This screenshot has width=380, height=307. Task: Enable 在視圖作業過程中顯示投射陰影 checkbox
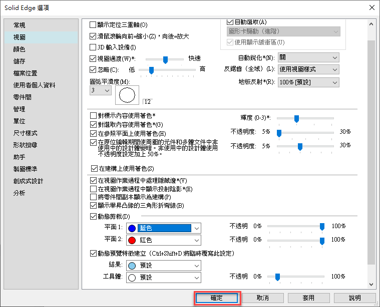(x=93, y=189)
